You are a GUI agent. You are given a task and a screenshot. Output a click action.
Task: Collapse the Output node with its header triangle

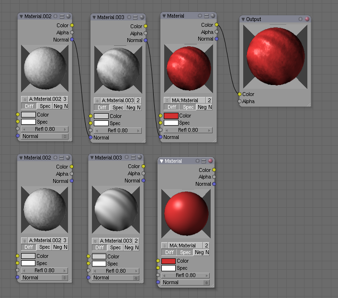(x=243, y=20)
